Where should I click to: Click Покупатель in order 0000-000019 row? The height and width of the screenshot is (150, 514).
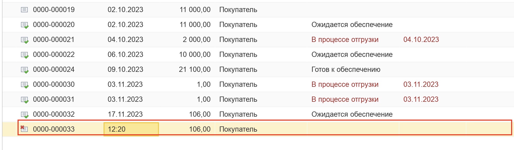[238, 10]
